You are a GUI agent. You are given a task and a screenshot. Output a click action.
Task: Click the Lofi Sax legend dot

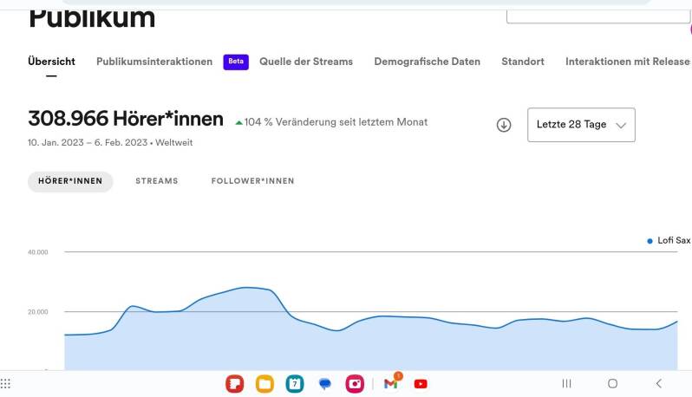[x=650, y=240]
